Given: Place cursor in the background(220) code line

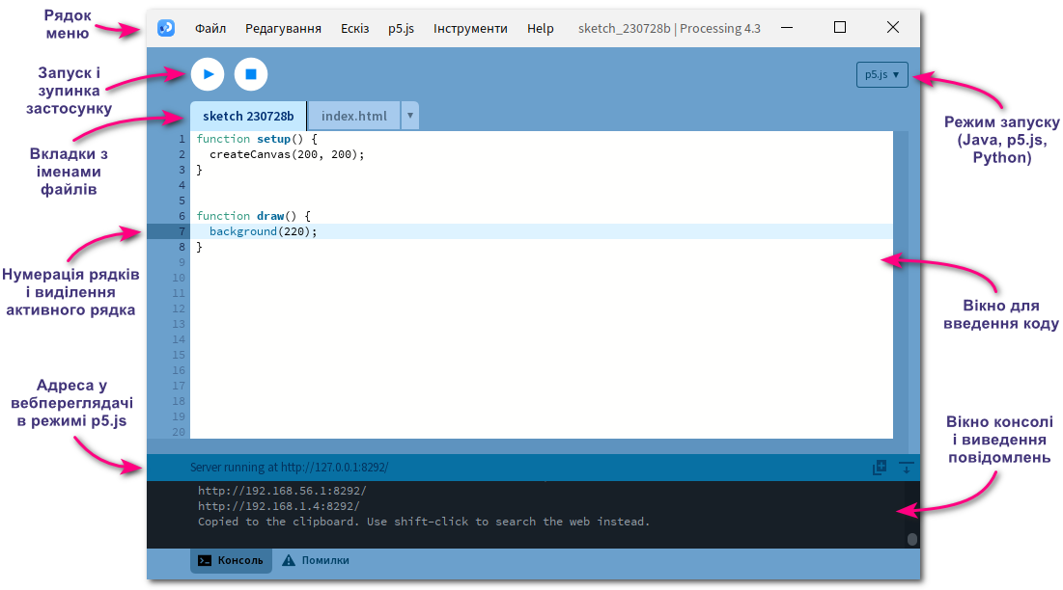Looking at the screenshot, I should tap(261, 230).
